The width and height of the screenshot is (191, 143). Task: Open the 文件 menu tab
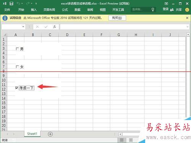click(7, 10)
